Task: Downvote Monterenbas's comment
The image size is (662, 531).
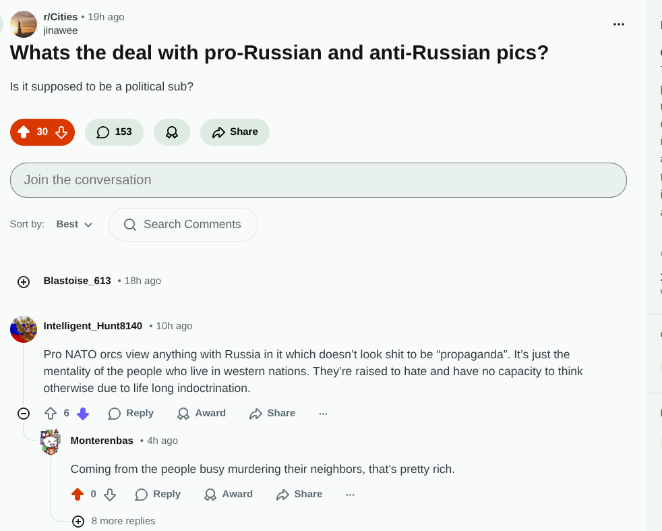Action: (110, 495)
